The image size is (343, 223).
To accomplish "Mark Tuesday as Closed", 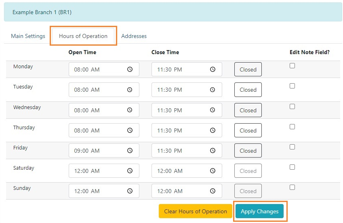I will [248, 90].
